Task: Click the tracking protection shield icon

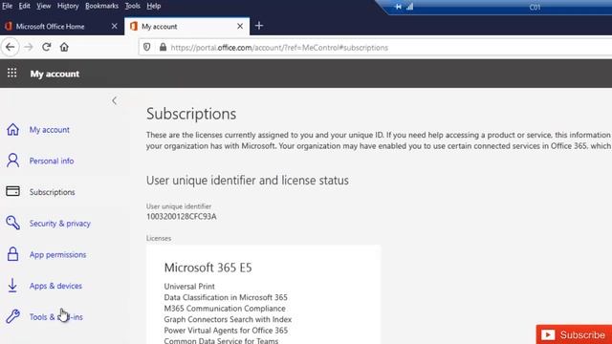Action: coord(146,47)
